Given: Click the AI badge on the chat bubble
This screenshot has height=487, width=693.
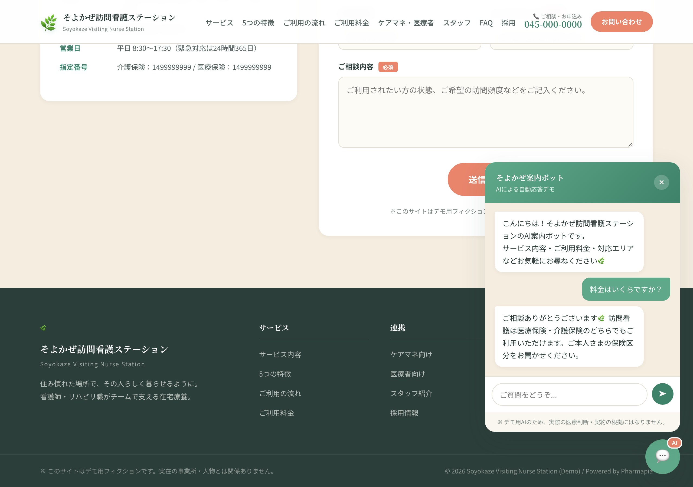Looking at the screenshot, I should click(x=675, y=443).
